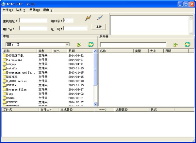
Task: Select the Documents and Se... folder icon
Action: coord(5,72)
